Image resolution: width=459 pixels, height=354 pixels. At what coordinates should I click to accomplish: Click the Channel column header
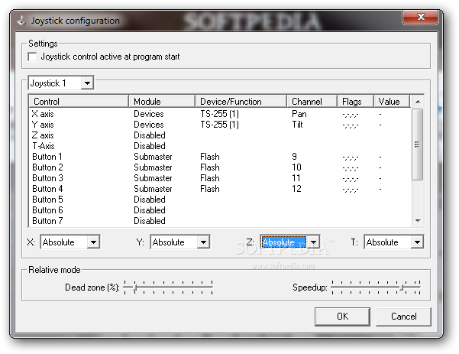(x=312, y=102)
